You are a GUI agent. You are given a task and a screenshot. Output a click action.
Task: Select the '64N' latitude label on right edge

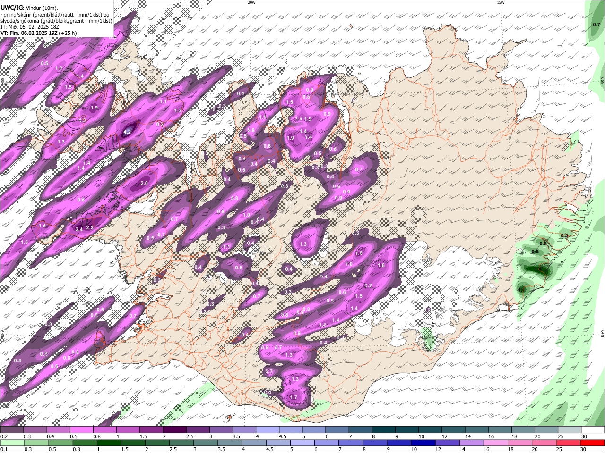pyautogui.click(x=603, y=334)
